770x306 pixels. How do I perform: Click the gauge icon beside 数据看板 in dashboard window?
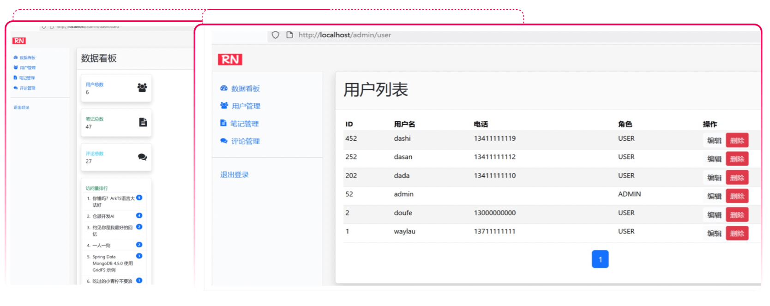click(x=16, y=58)
